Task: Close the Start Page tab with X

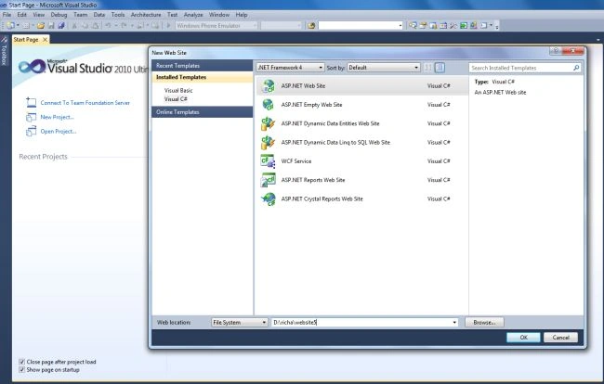Action: click(x=45, y=40)
